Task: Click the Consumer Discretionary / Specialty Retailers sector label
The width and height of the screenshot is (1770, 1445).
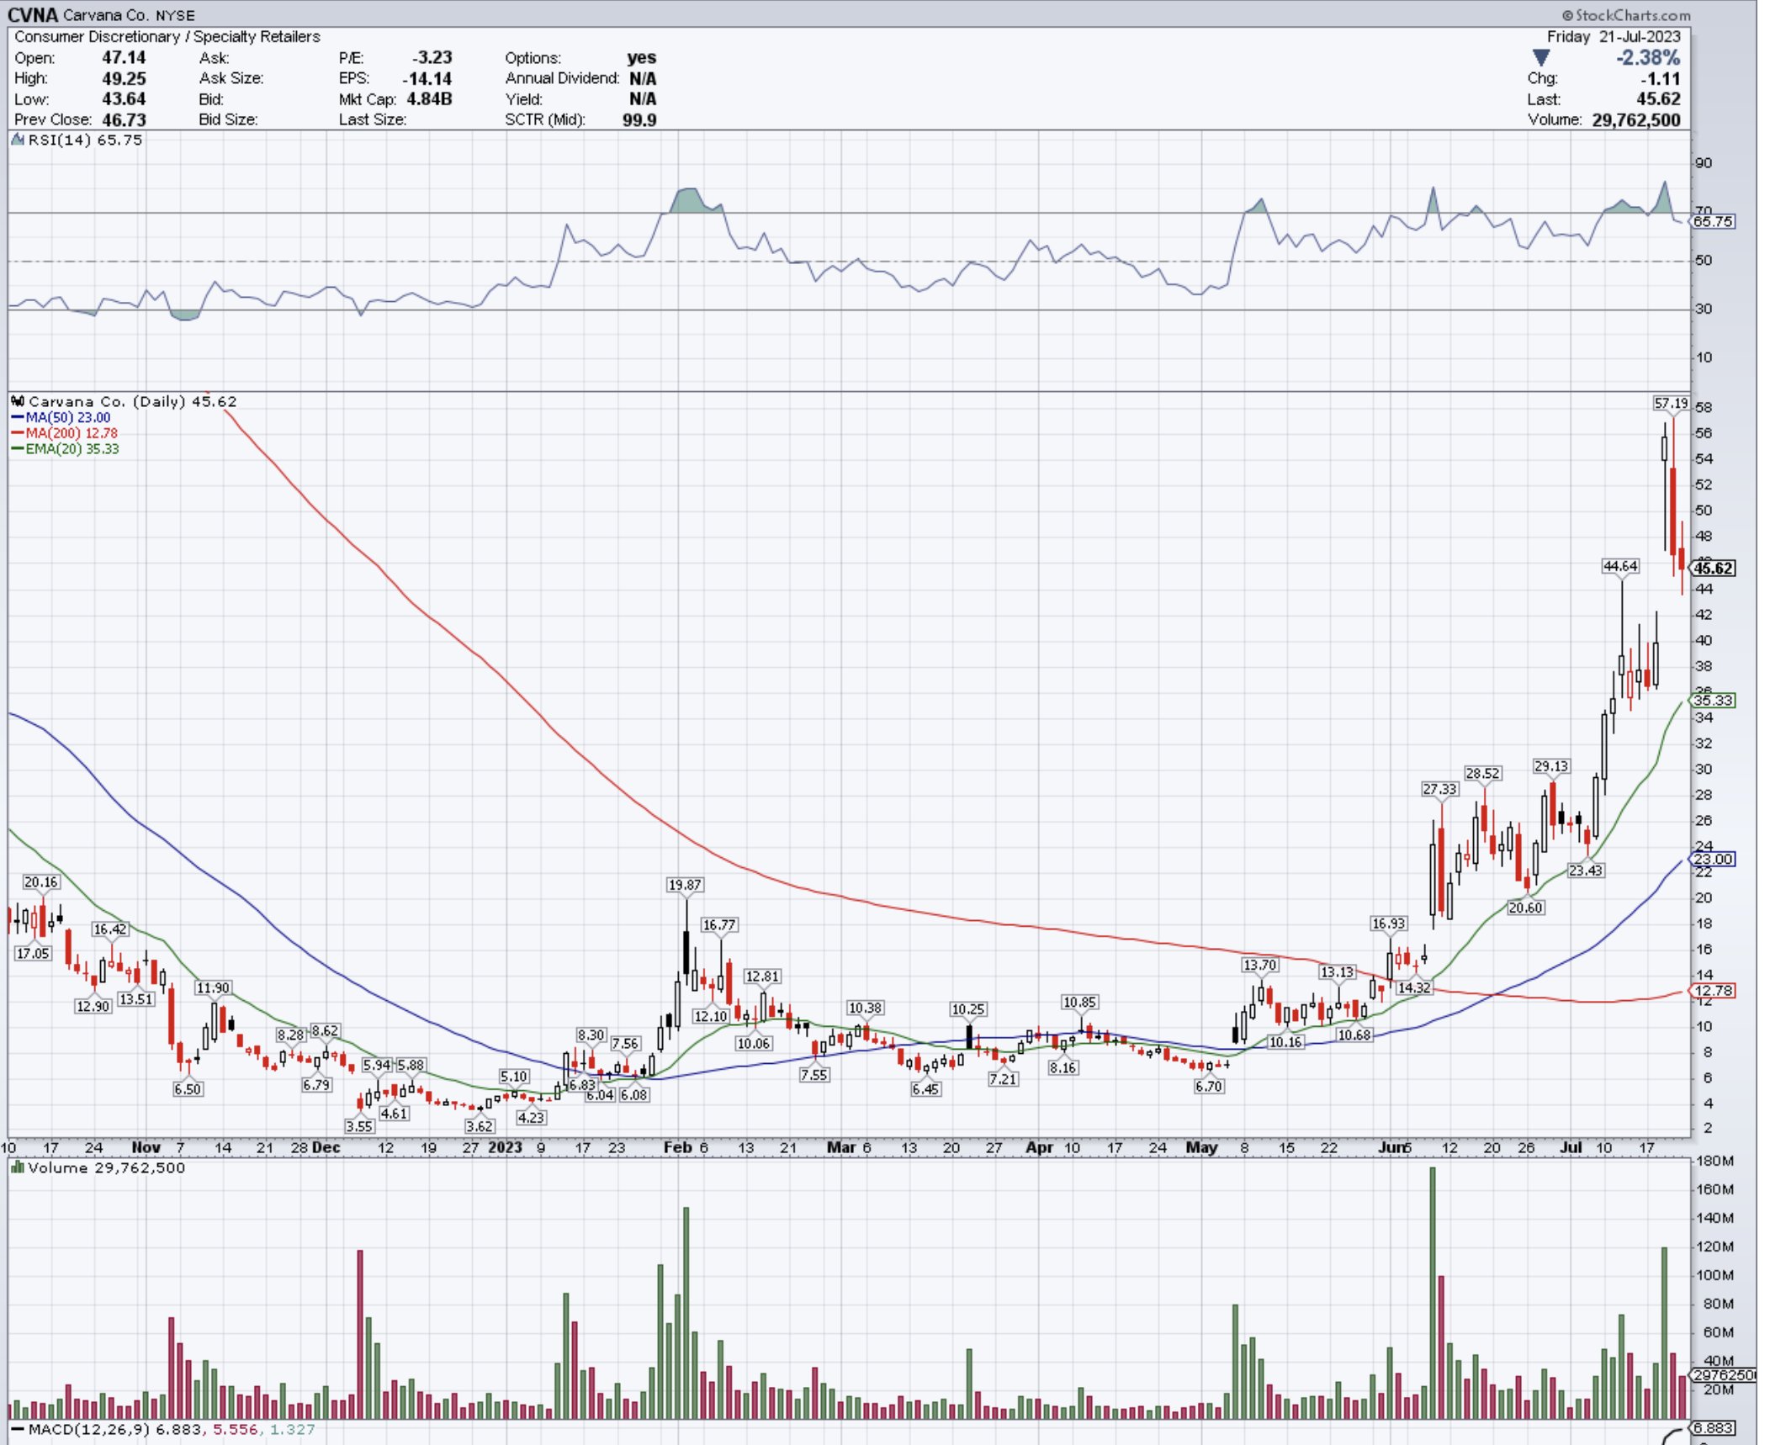Action: [167, 37]
